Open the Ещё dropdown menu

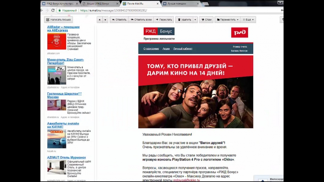coord(248,19)
